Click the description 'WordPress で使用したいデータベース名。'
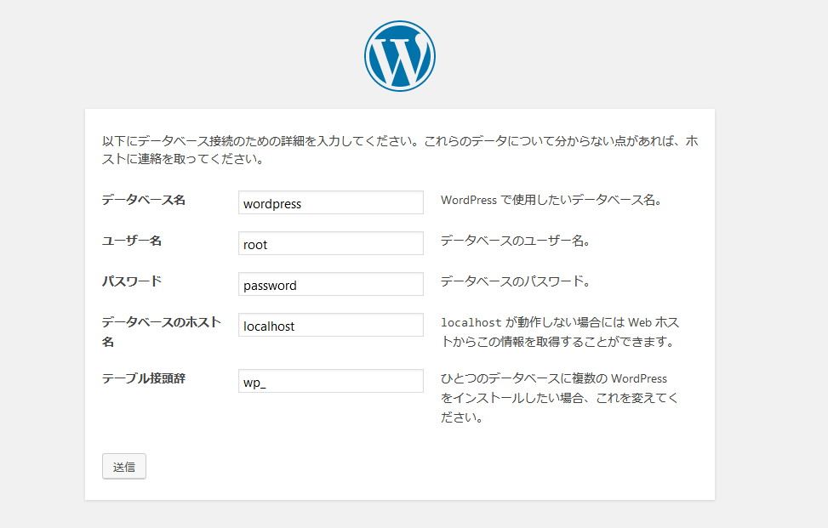Viewport: 828px width, 528px height. [551, 200]
